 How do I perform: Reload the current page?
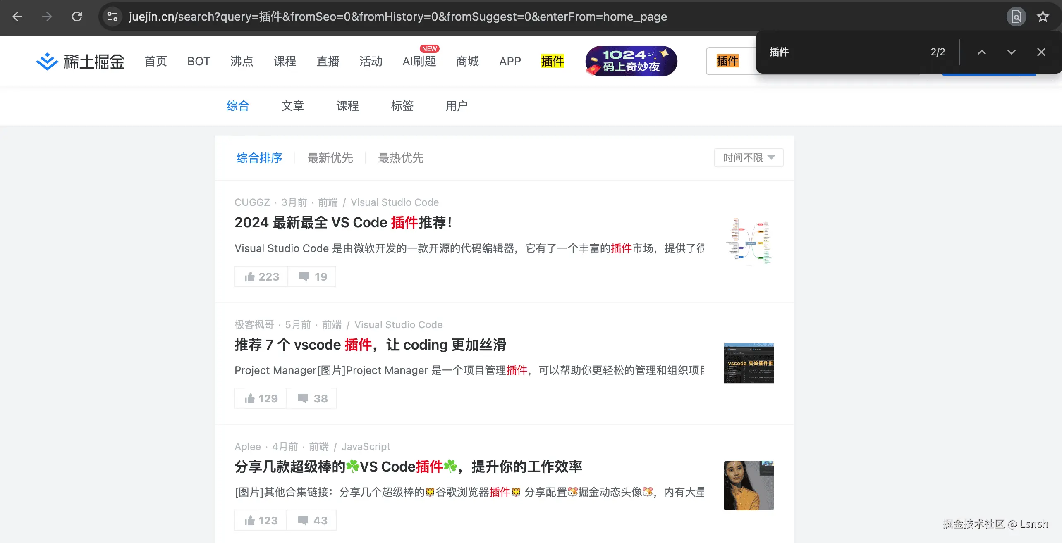[77, 17]
